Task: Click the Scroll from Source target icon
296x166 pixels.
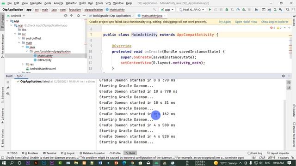Action: 66,16
